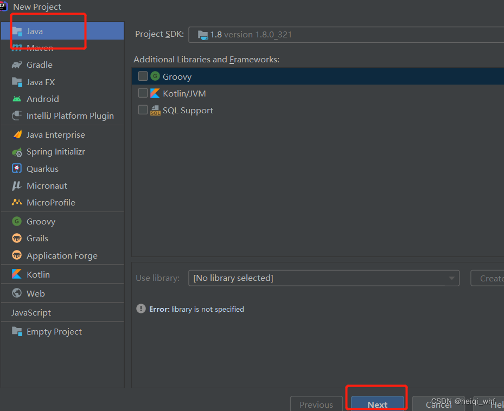Select Quarkus in project list
Viewport: 504px width, 411px height.
point(62,169)
